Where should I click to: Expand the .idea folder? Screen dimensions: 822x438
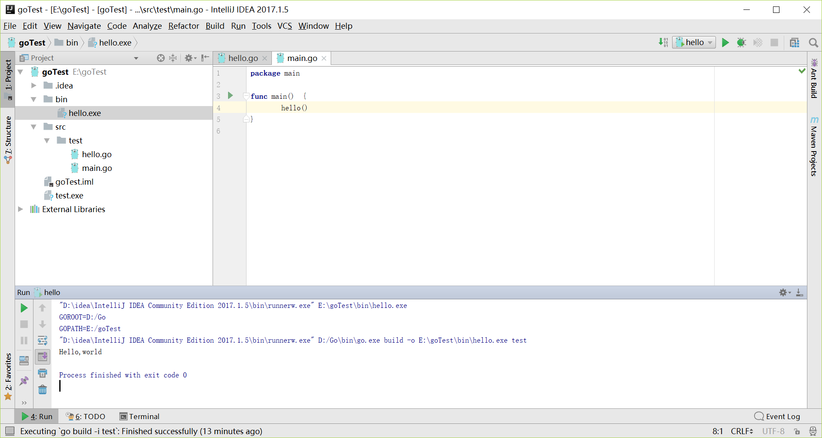click(33, 85)
